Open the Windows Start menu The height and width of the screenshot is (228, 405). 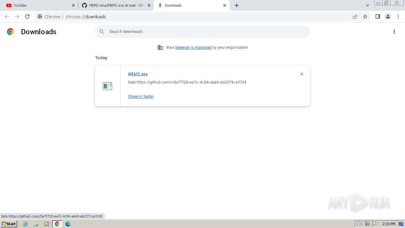point(9,224)
